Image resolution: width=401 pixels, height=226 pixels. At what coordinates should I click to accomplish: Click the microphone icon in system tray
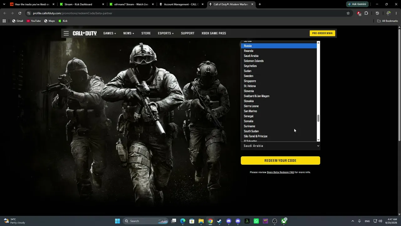[x=359, y=221]
